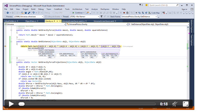Click the Code Map button
The width and height of the screenshot is (197, 112).
point(154,13)
